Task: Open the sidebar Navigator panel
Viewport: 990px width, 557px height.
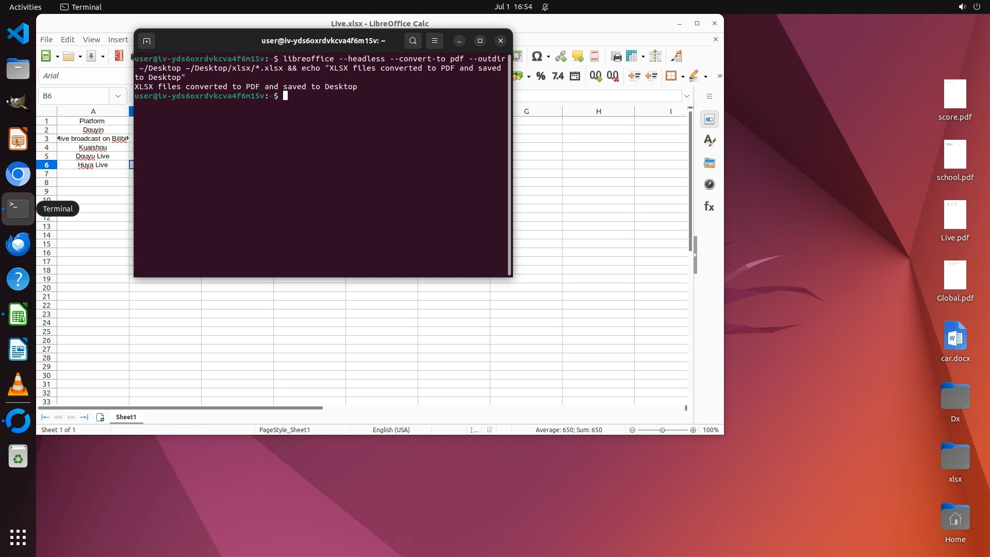Action: pos(709,185)
